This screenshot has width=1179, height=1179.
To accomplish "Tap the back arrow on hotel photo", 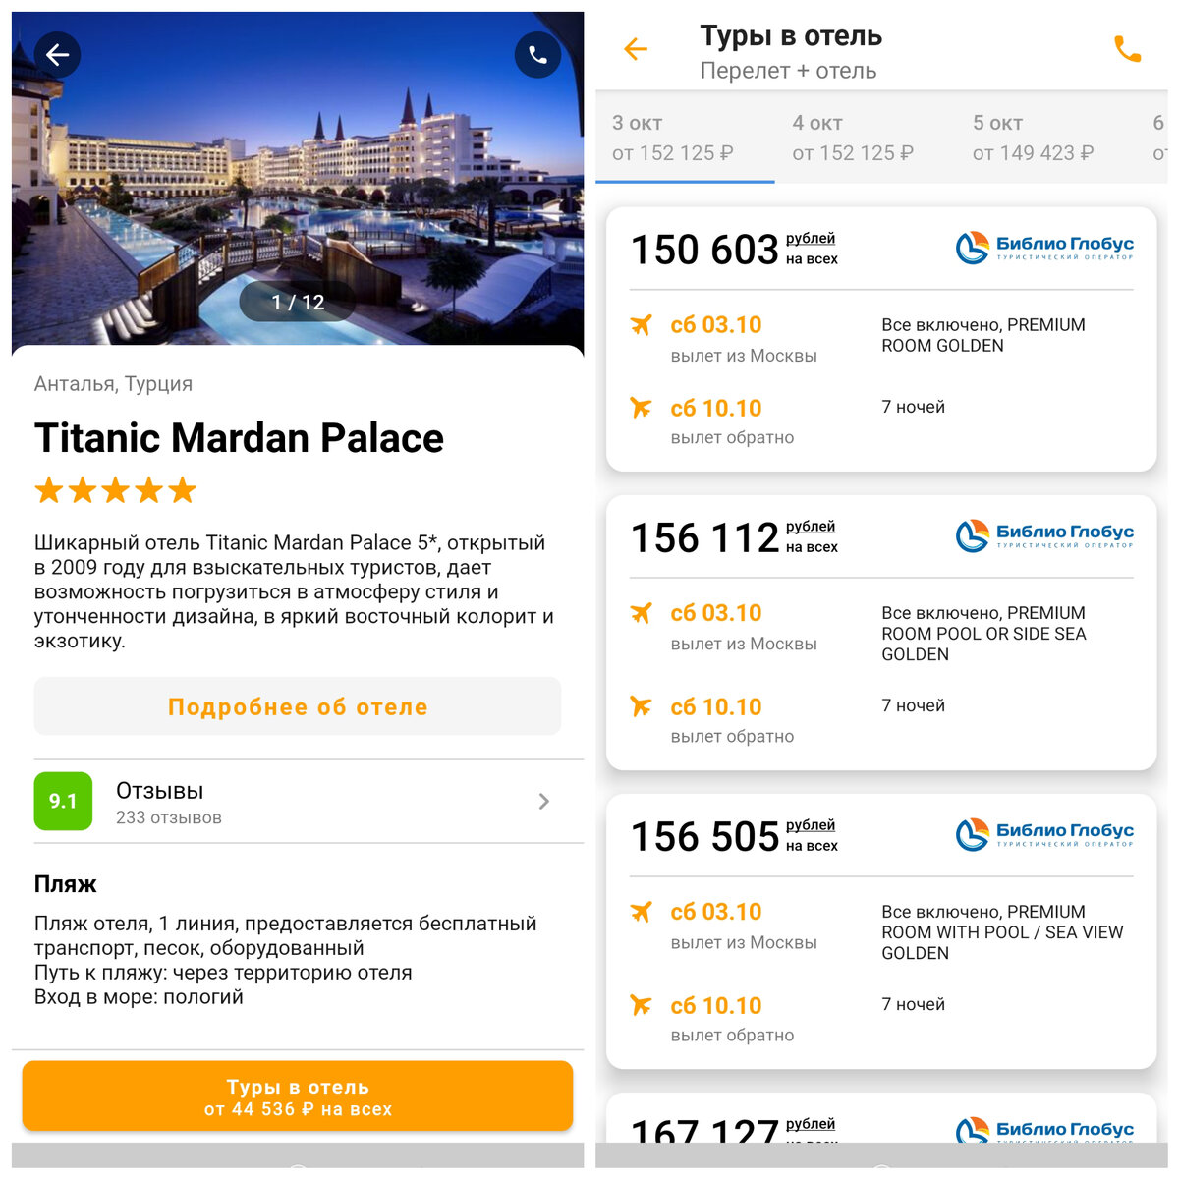I will pos(57,55).
